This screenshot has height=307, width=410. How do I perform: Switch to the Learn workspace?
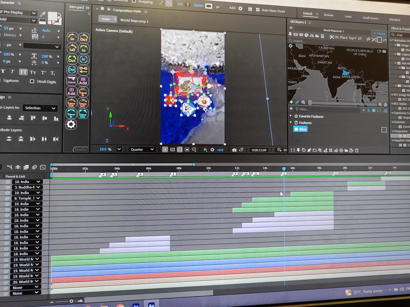pos(348,16)
